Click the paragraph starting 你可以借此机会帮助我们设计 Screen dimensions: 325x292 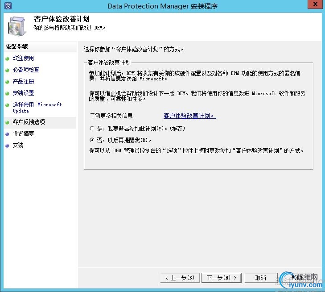[x=197, y=96]
